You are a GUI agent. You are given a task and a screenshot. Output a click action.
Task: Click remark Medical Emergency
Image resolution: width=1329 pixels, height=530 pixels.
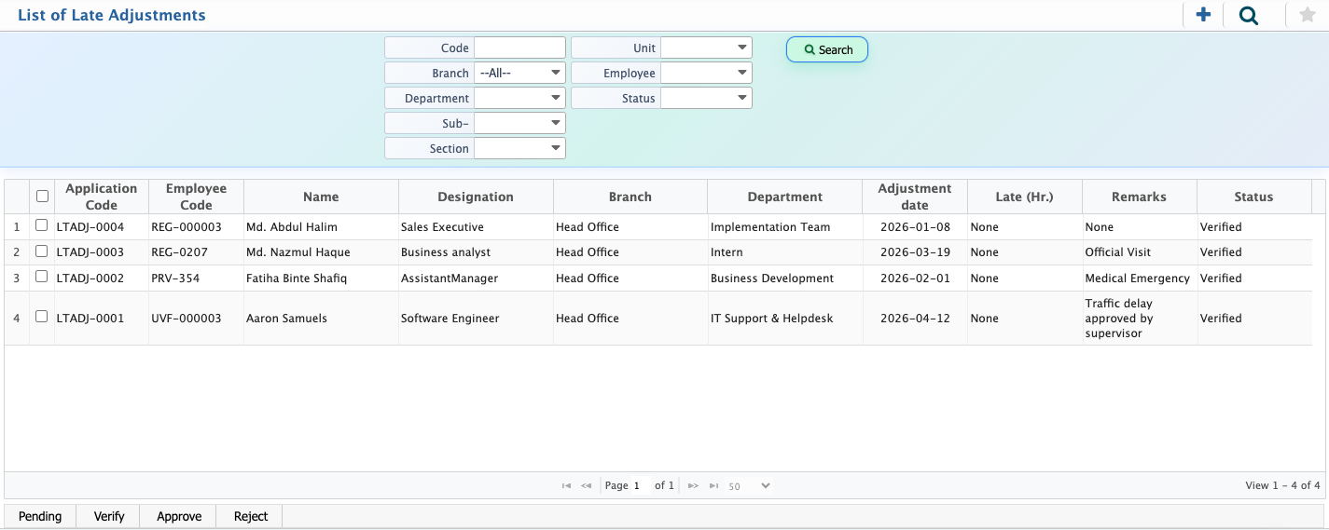(1138, 279)
